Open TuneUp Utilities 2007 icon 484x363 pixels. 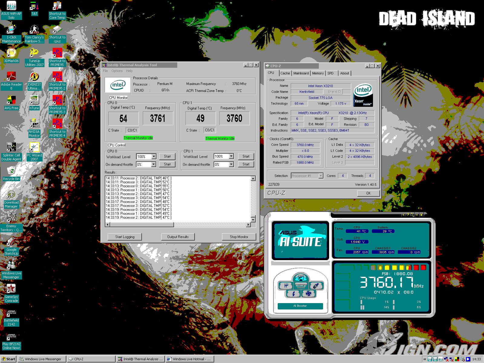pos(34,57)
